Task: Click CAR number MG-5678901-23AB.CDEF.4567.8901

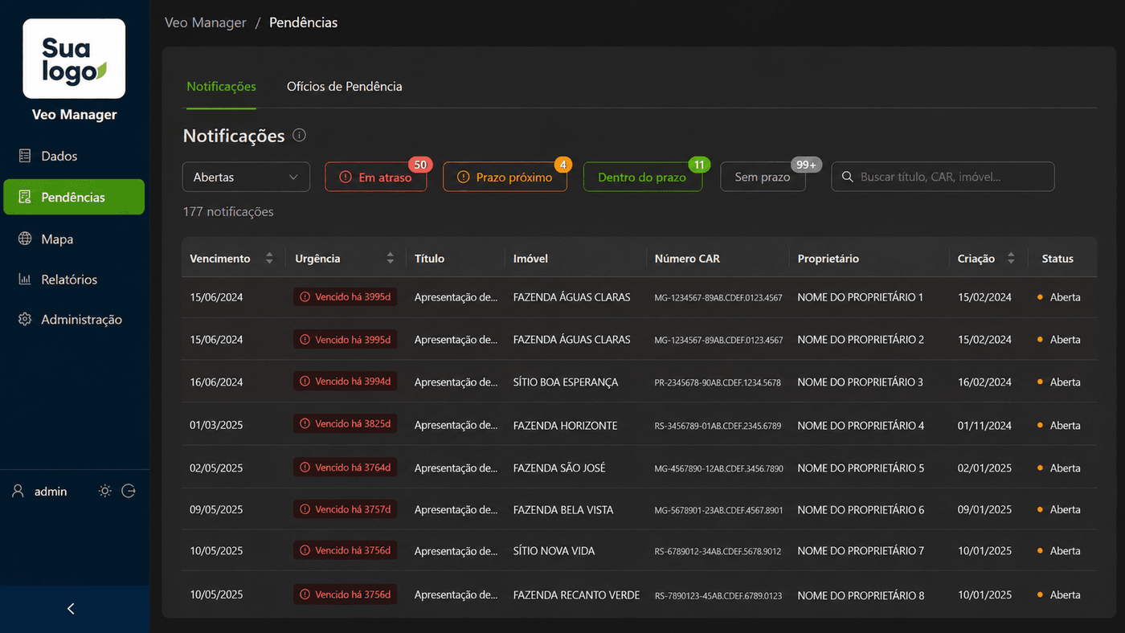Action: click(718, 510)
